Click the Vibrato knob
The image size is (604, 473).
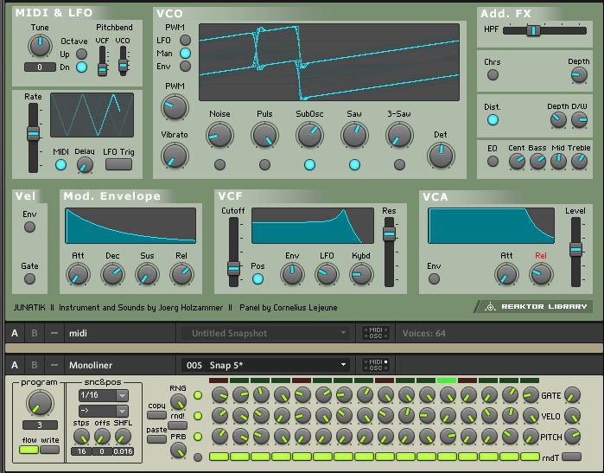[x=175, y=156]
